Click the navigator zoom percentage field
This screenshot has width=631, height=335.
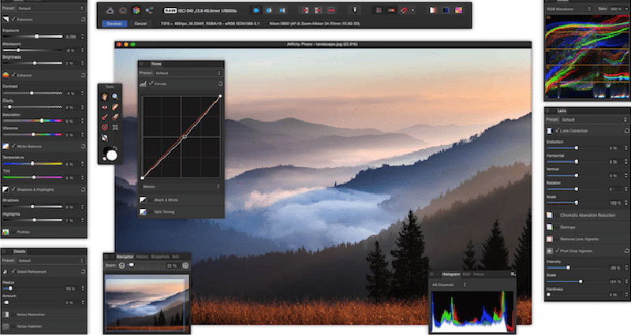172,266
